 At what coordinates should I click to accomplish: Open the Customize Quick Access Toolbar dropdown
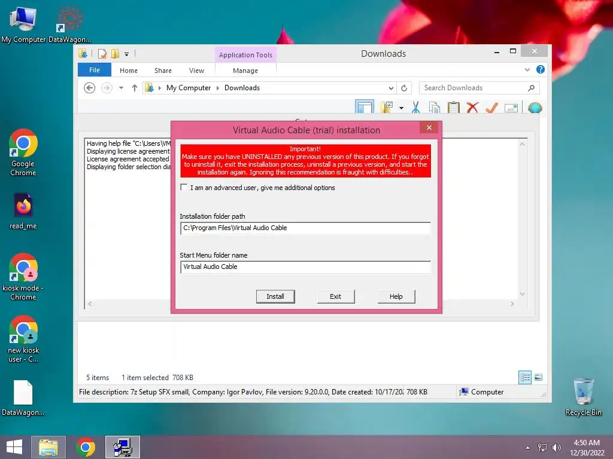(x=127, y=54)
